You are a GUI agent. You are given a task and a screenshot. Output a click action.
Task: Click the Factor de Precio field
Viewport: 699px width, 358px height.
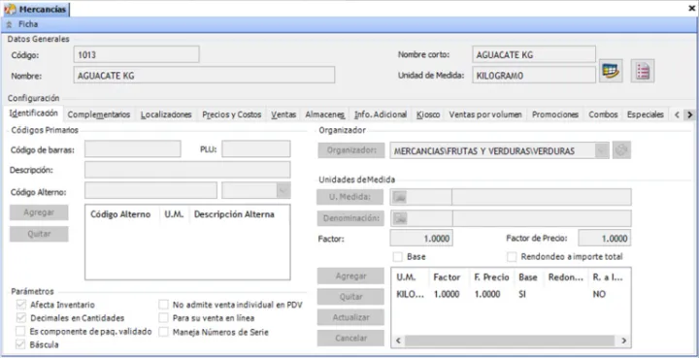(605, 239)
